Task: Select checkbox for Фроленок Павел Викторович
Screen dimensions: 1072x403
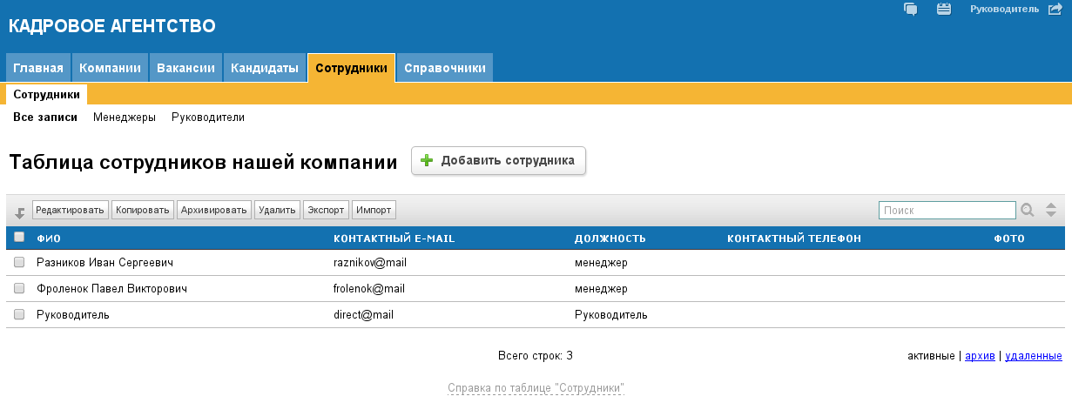Action: (x=19, y=289)
